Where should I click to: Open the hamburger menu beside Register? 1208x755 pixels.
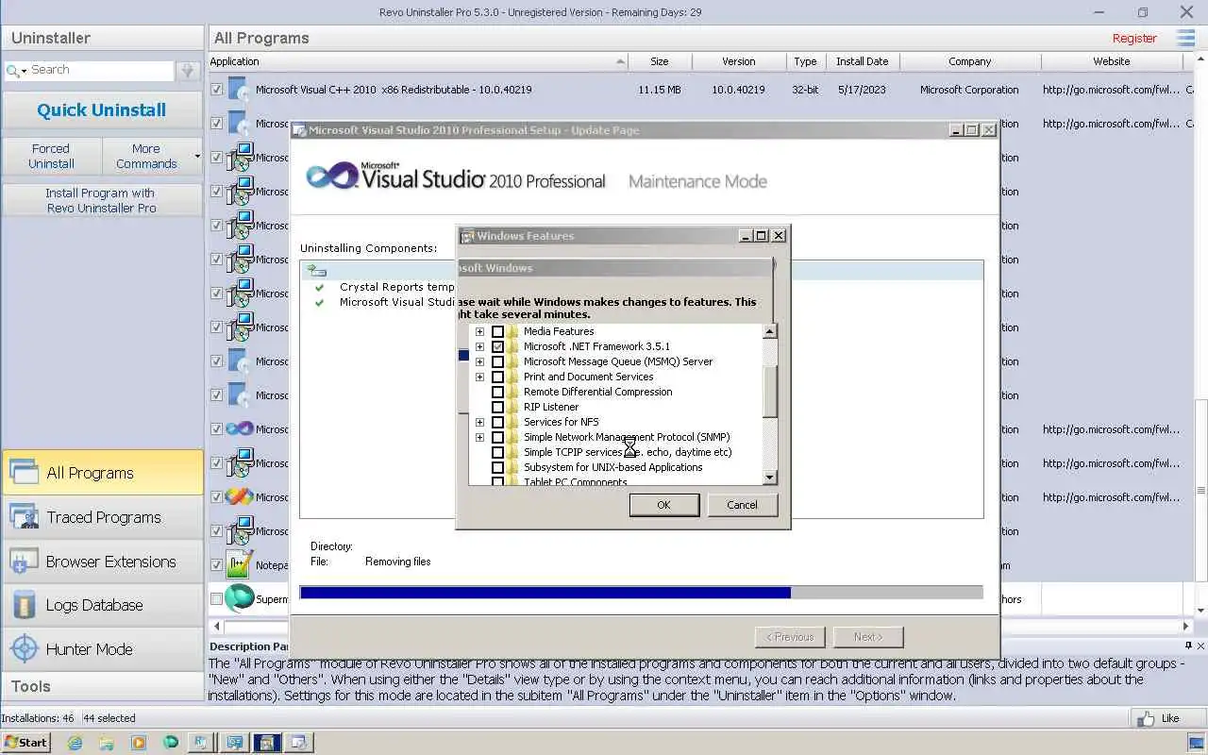[x=1185, y=38]
